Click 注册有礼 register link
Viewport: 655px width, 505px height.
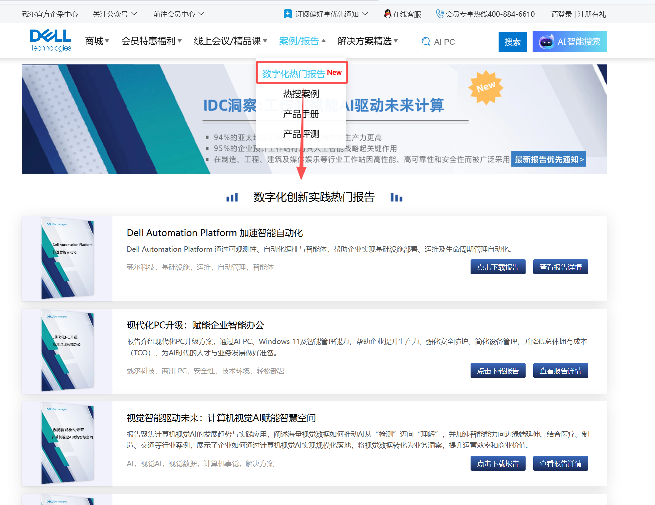click(x=592, y=14)
